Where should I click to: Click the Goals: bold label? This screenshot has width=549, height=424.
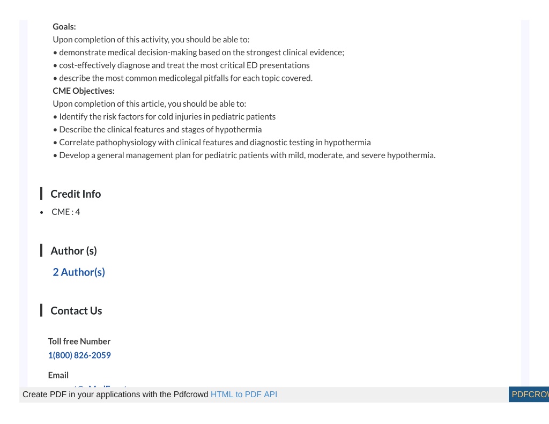click(x=64, y=27)
